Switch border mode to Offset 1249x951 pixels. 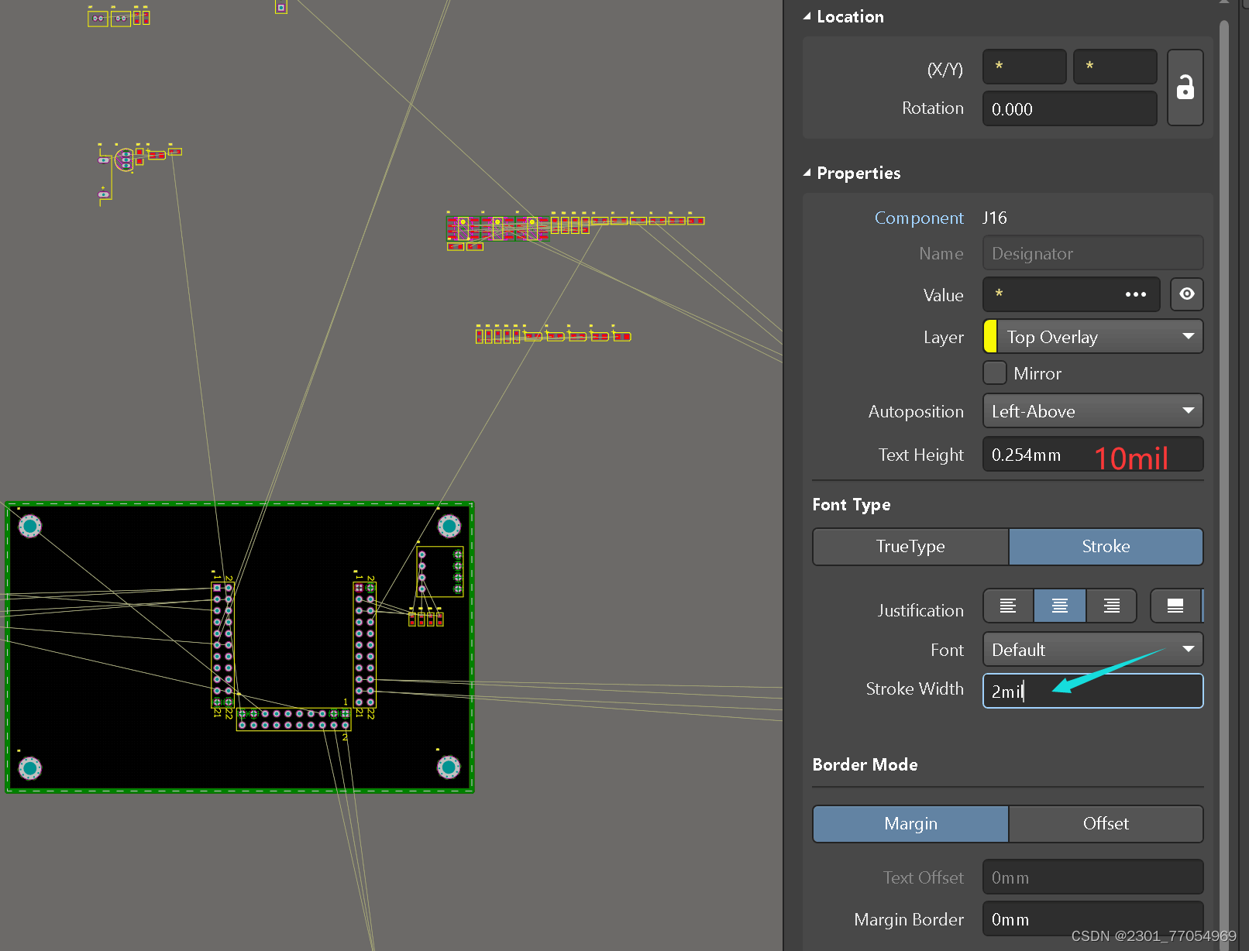[1105, 823]
